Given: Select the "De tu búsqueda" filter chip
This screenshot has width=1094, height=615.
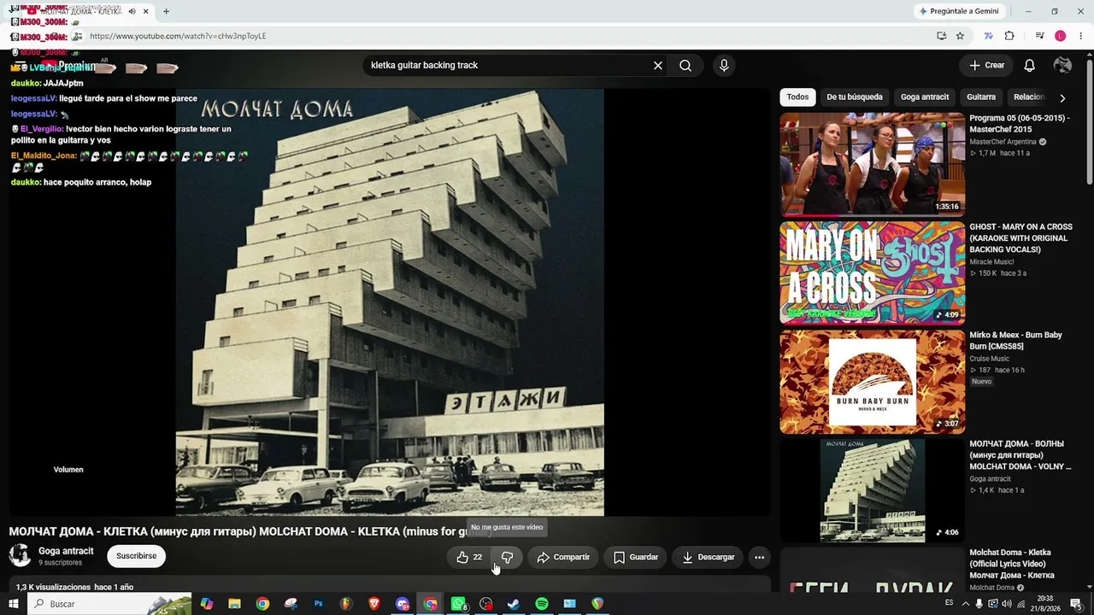Looking at the screenshot, I should coord(855,97).
